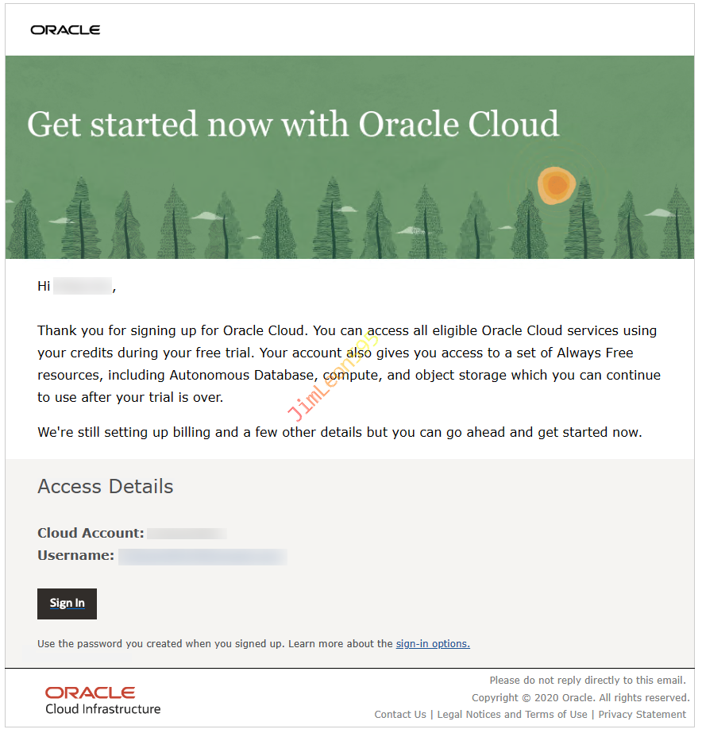Click the 'still setting up billing' sentence

[x=339, y=433]
